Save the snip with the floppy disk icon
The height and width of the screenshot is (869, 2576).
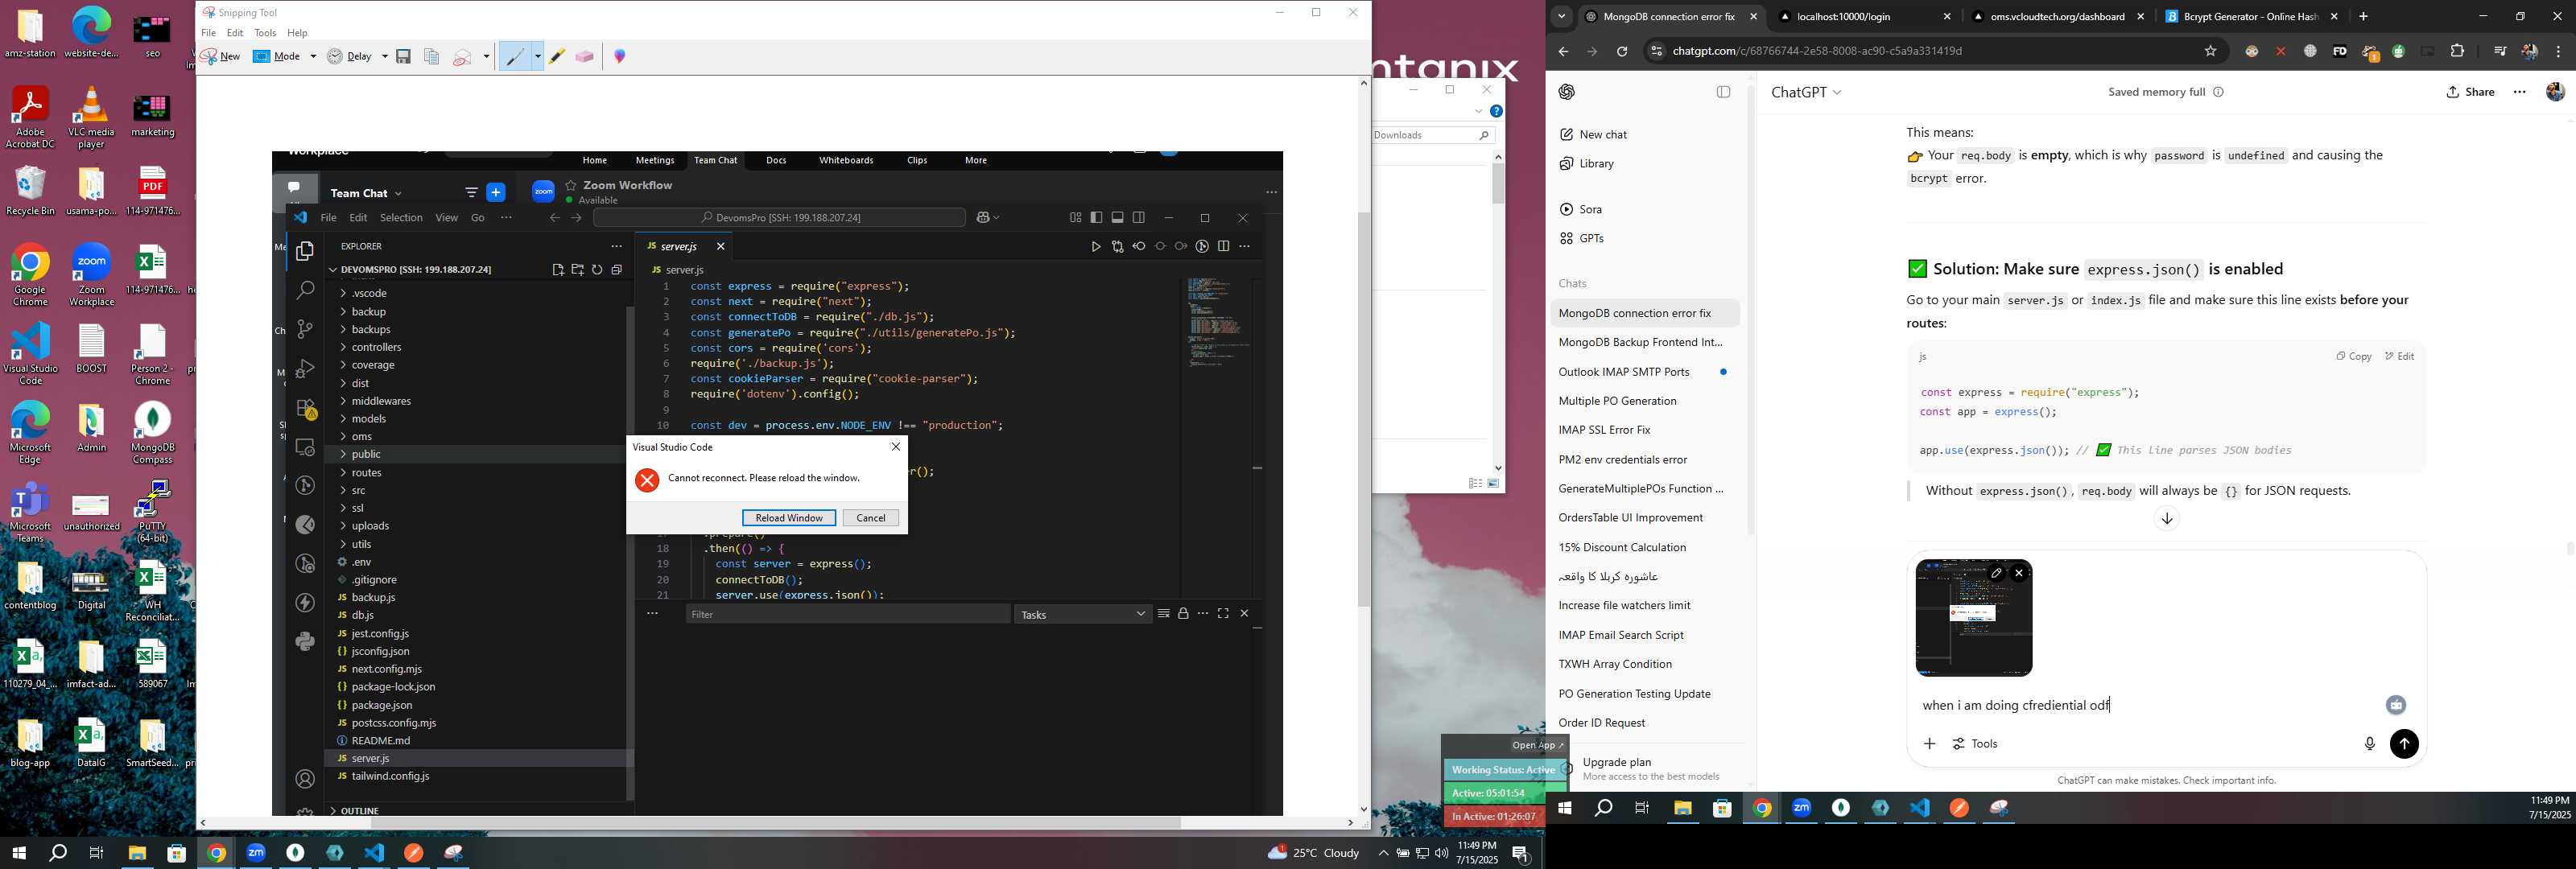tap(404, 57)
